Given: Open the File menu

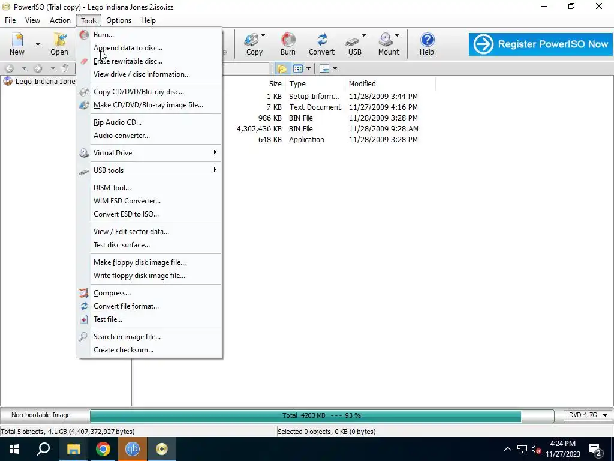Looking at the screenshot, I should [x=10, y=20].
